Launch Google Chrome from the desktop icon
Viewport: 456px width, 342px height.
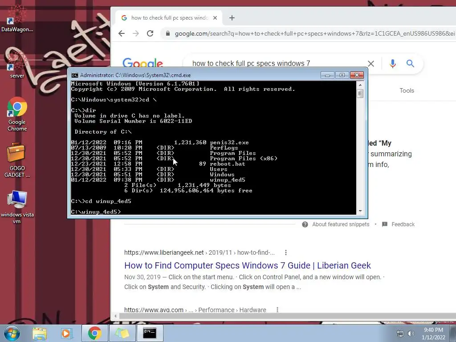click(17, 114)
